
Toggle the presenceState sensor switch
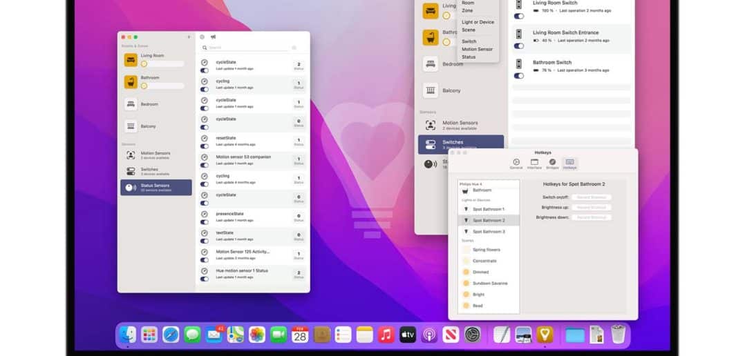pos(205,222)
